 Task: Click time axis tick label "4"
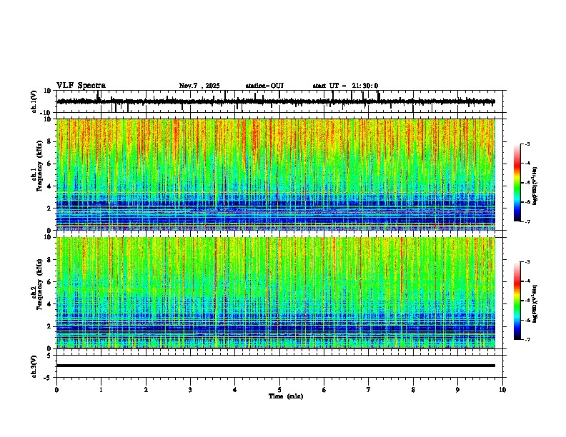[235, 390]
